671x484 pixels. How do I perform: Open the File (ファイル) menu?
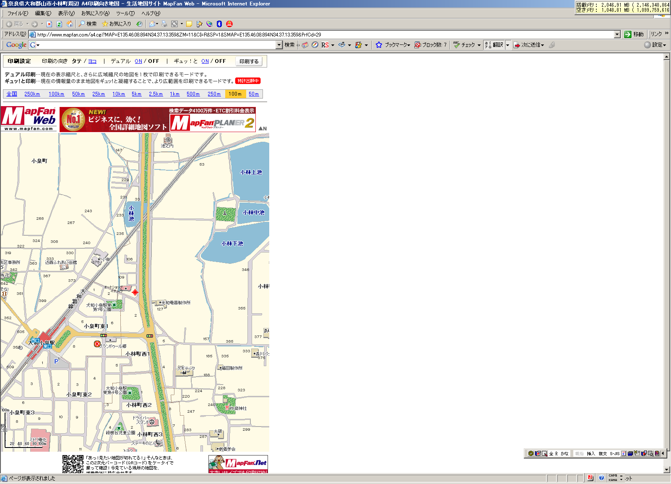coord(18,13)
